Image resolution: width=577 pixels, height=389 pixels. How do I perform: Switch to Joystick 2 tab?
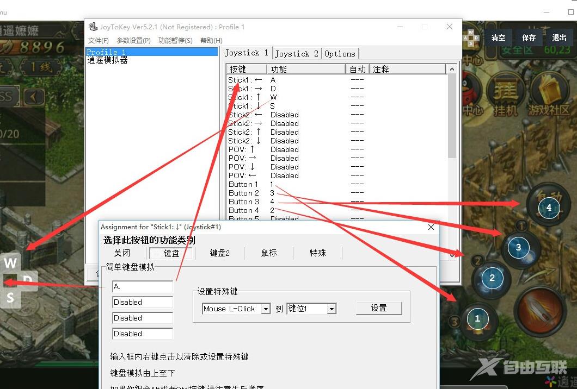297,54
